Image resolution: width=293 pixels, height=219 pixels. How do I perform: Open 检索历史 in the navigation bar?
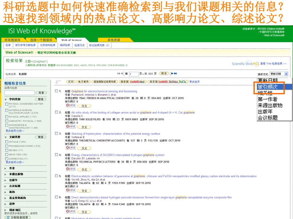(80, 45)
